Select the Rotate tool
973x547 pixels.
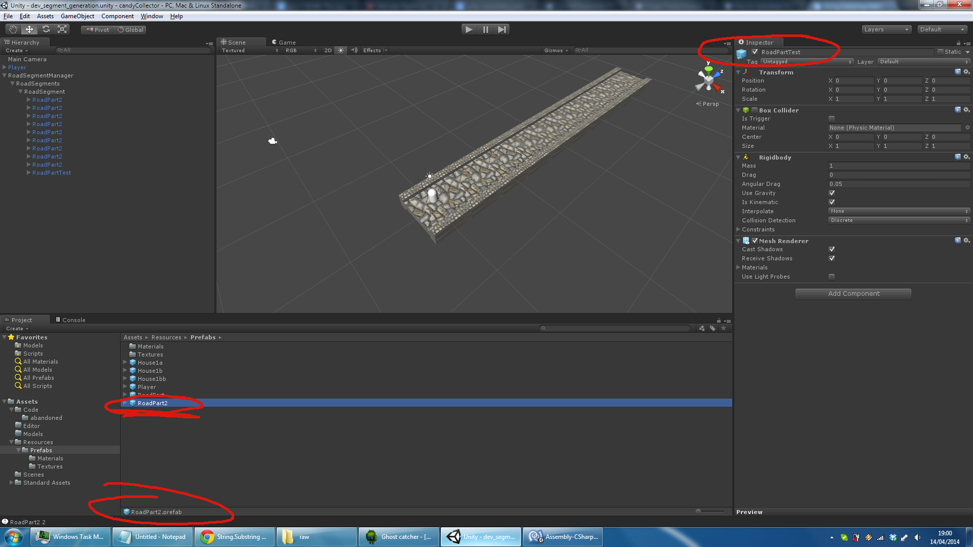46,29
